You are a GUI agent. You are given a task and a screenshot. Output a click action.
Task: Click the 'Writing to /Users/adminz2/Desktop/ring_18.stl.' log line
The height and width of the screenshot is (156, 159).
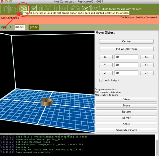tap(50, 150)
